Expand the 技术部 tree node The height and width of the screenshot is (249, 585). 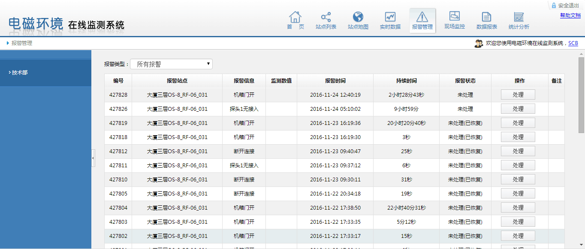click(x=9, y=73)
